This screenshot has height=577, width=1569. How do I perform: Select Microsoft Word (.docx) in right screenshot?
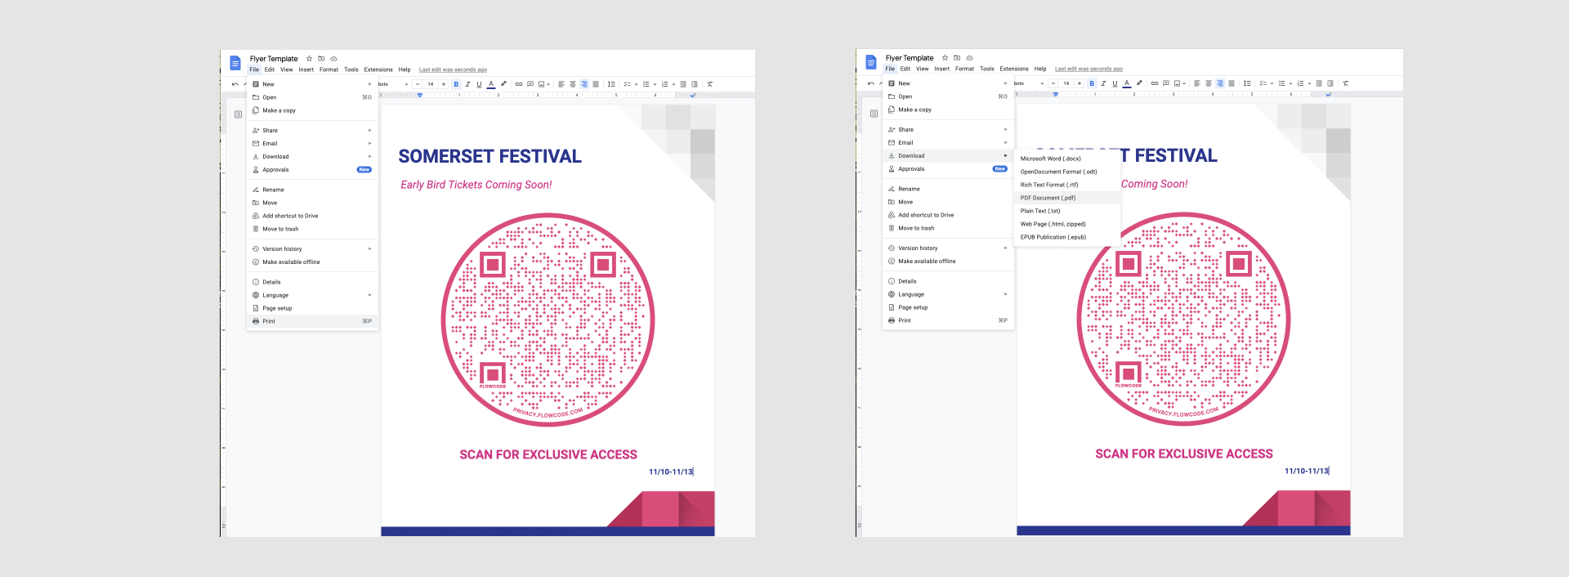coord(1067,159)
